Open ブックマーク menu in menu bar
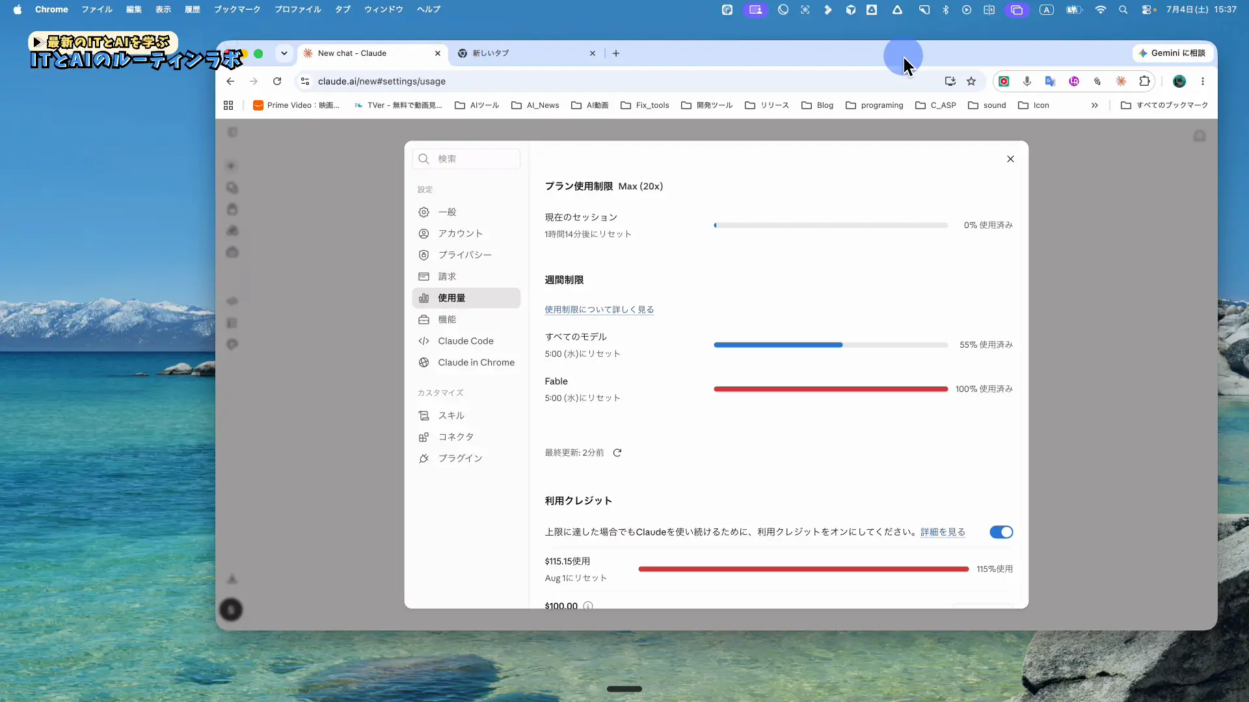Screen dimensions: 1249x702 click(x=237, y=10)
